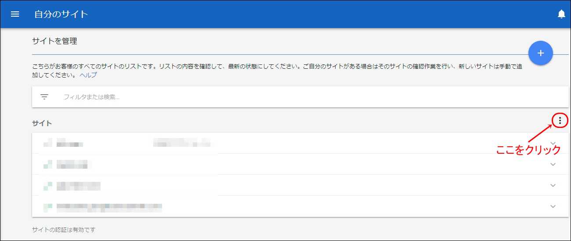The width and height of the screenshot is (571, 241).
Task: Expand the third site row chevron
Action: pos(553,185)
